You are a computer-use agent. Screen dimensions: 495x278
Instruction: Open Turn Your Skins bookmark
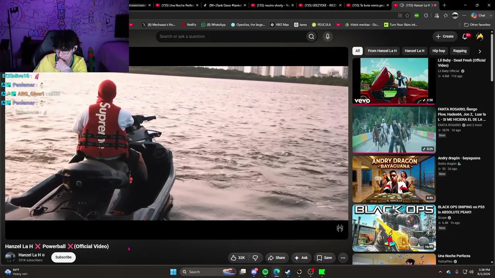click(401, 25)
